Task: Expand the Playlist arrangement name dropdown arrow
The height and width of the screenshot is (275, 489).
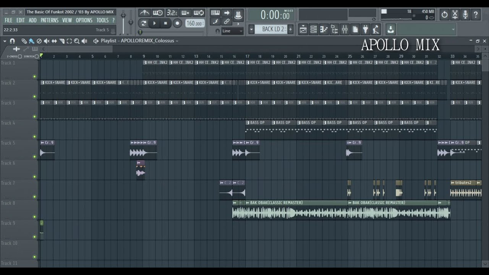Action: 177,41
